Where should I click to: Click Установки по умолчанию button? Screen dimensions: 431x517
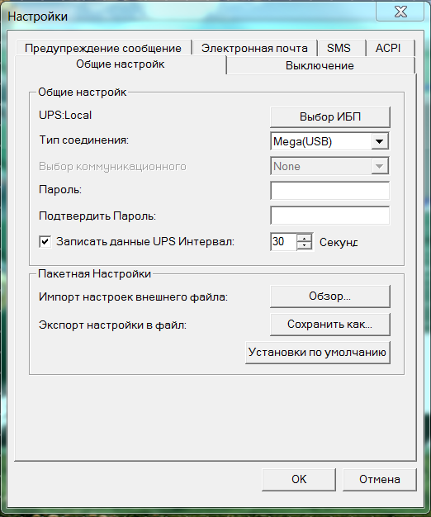[x=318, y=353]
